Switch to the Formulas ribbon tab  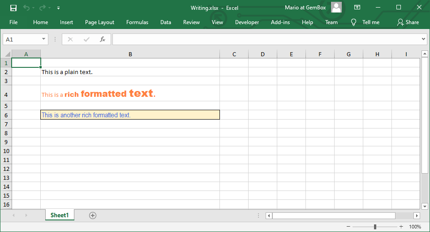click(137, 22)
